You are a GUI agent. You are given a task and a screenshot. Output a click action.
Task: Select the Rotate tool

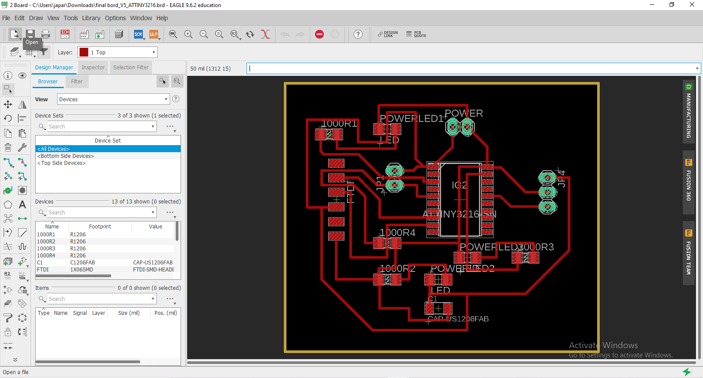coord(8,118)
